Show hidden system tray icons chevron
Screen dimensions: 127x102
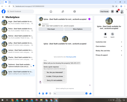pyautogui.click(x=109, y=100)
